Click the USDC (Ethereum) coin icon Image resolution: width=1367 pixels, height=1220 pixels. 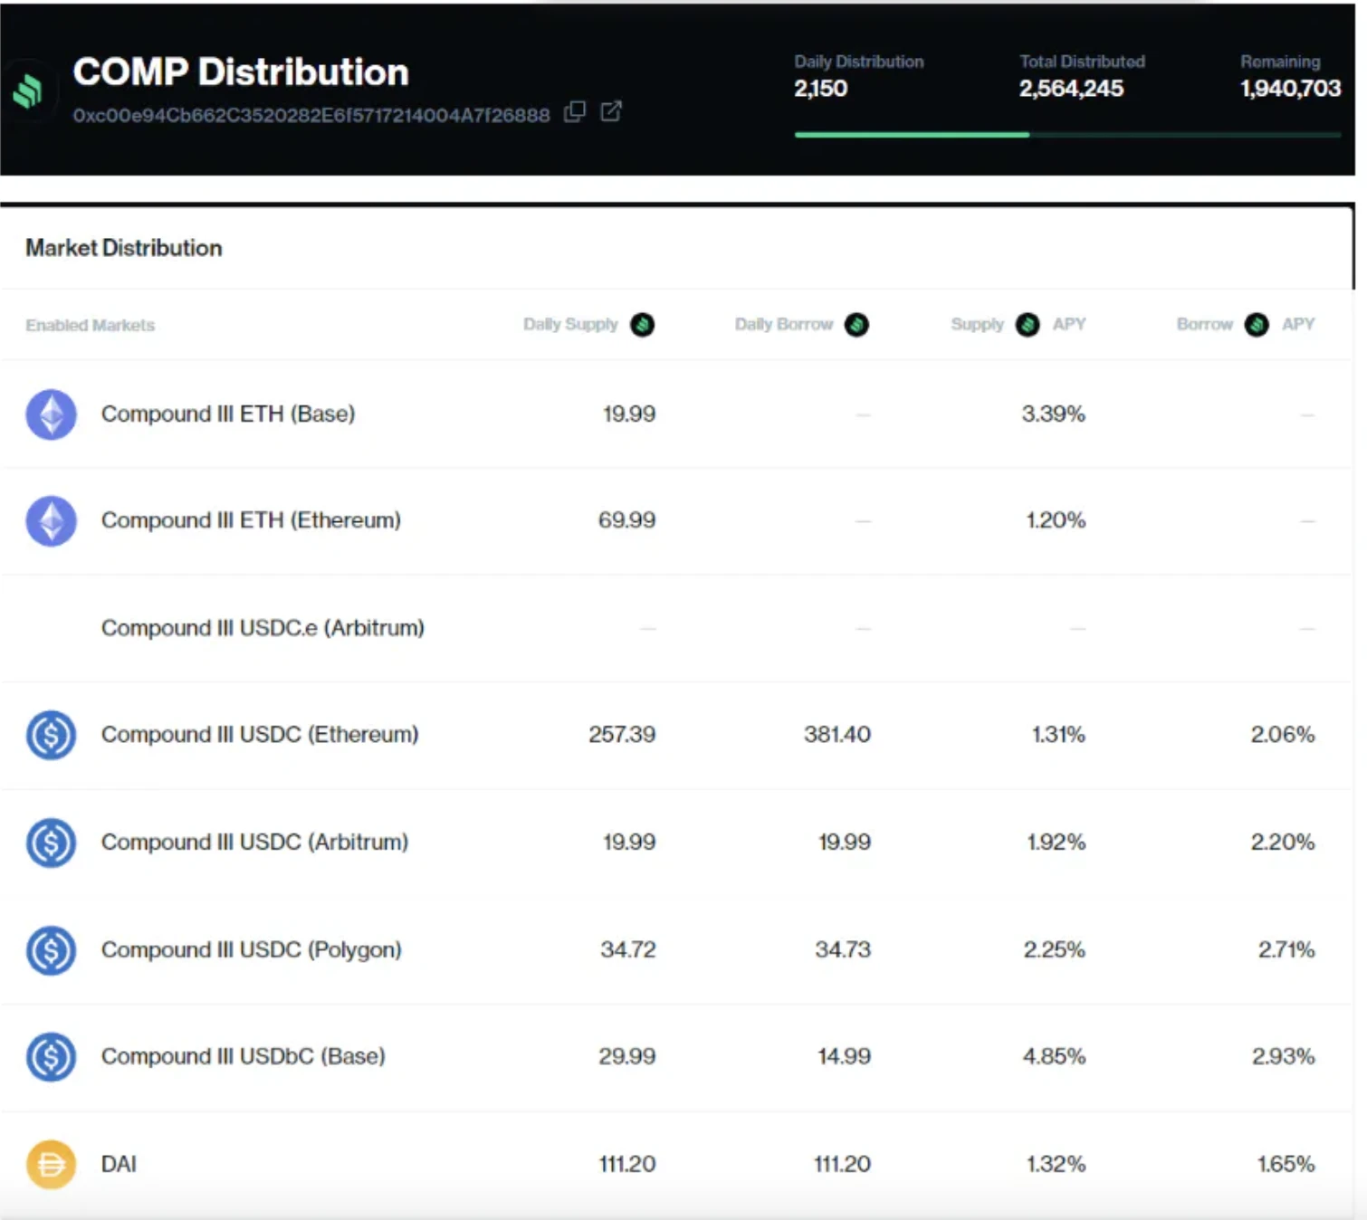click(51, 735)
